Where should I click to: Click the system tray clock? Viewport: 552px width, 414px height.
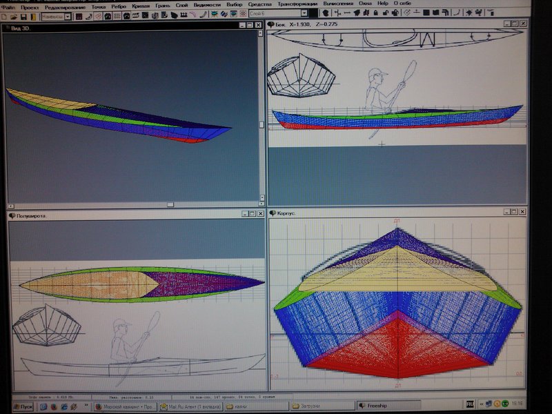pos(517,403)
